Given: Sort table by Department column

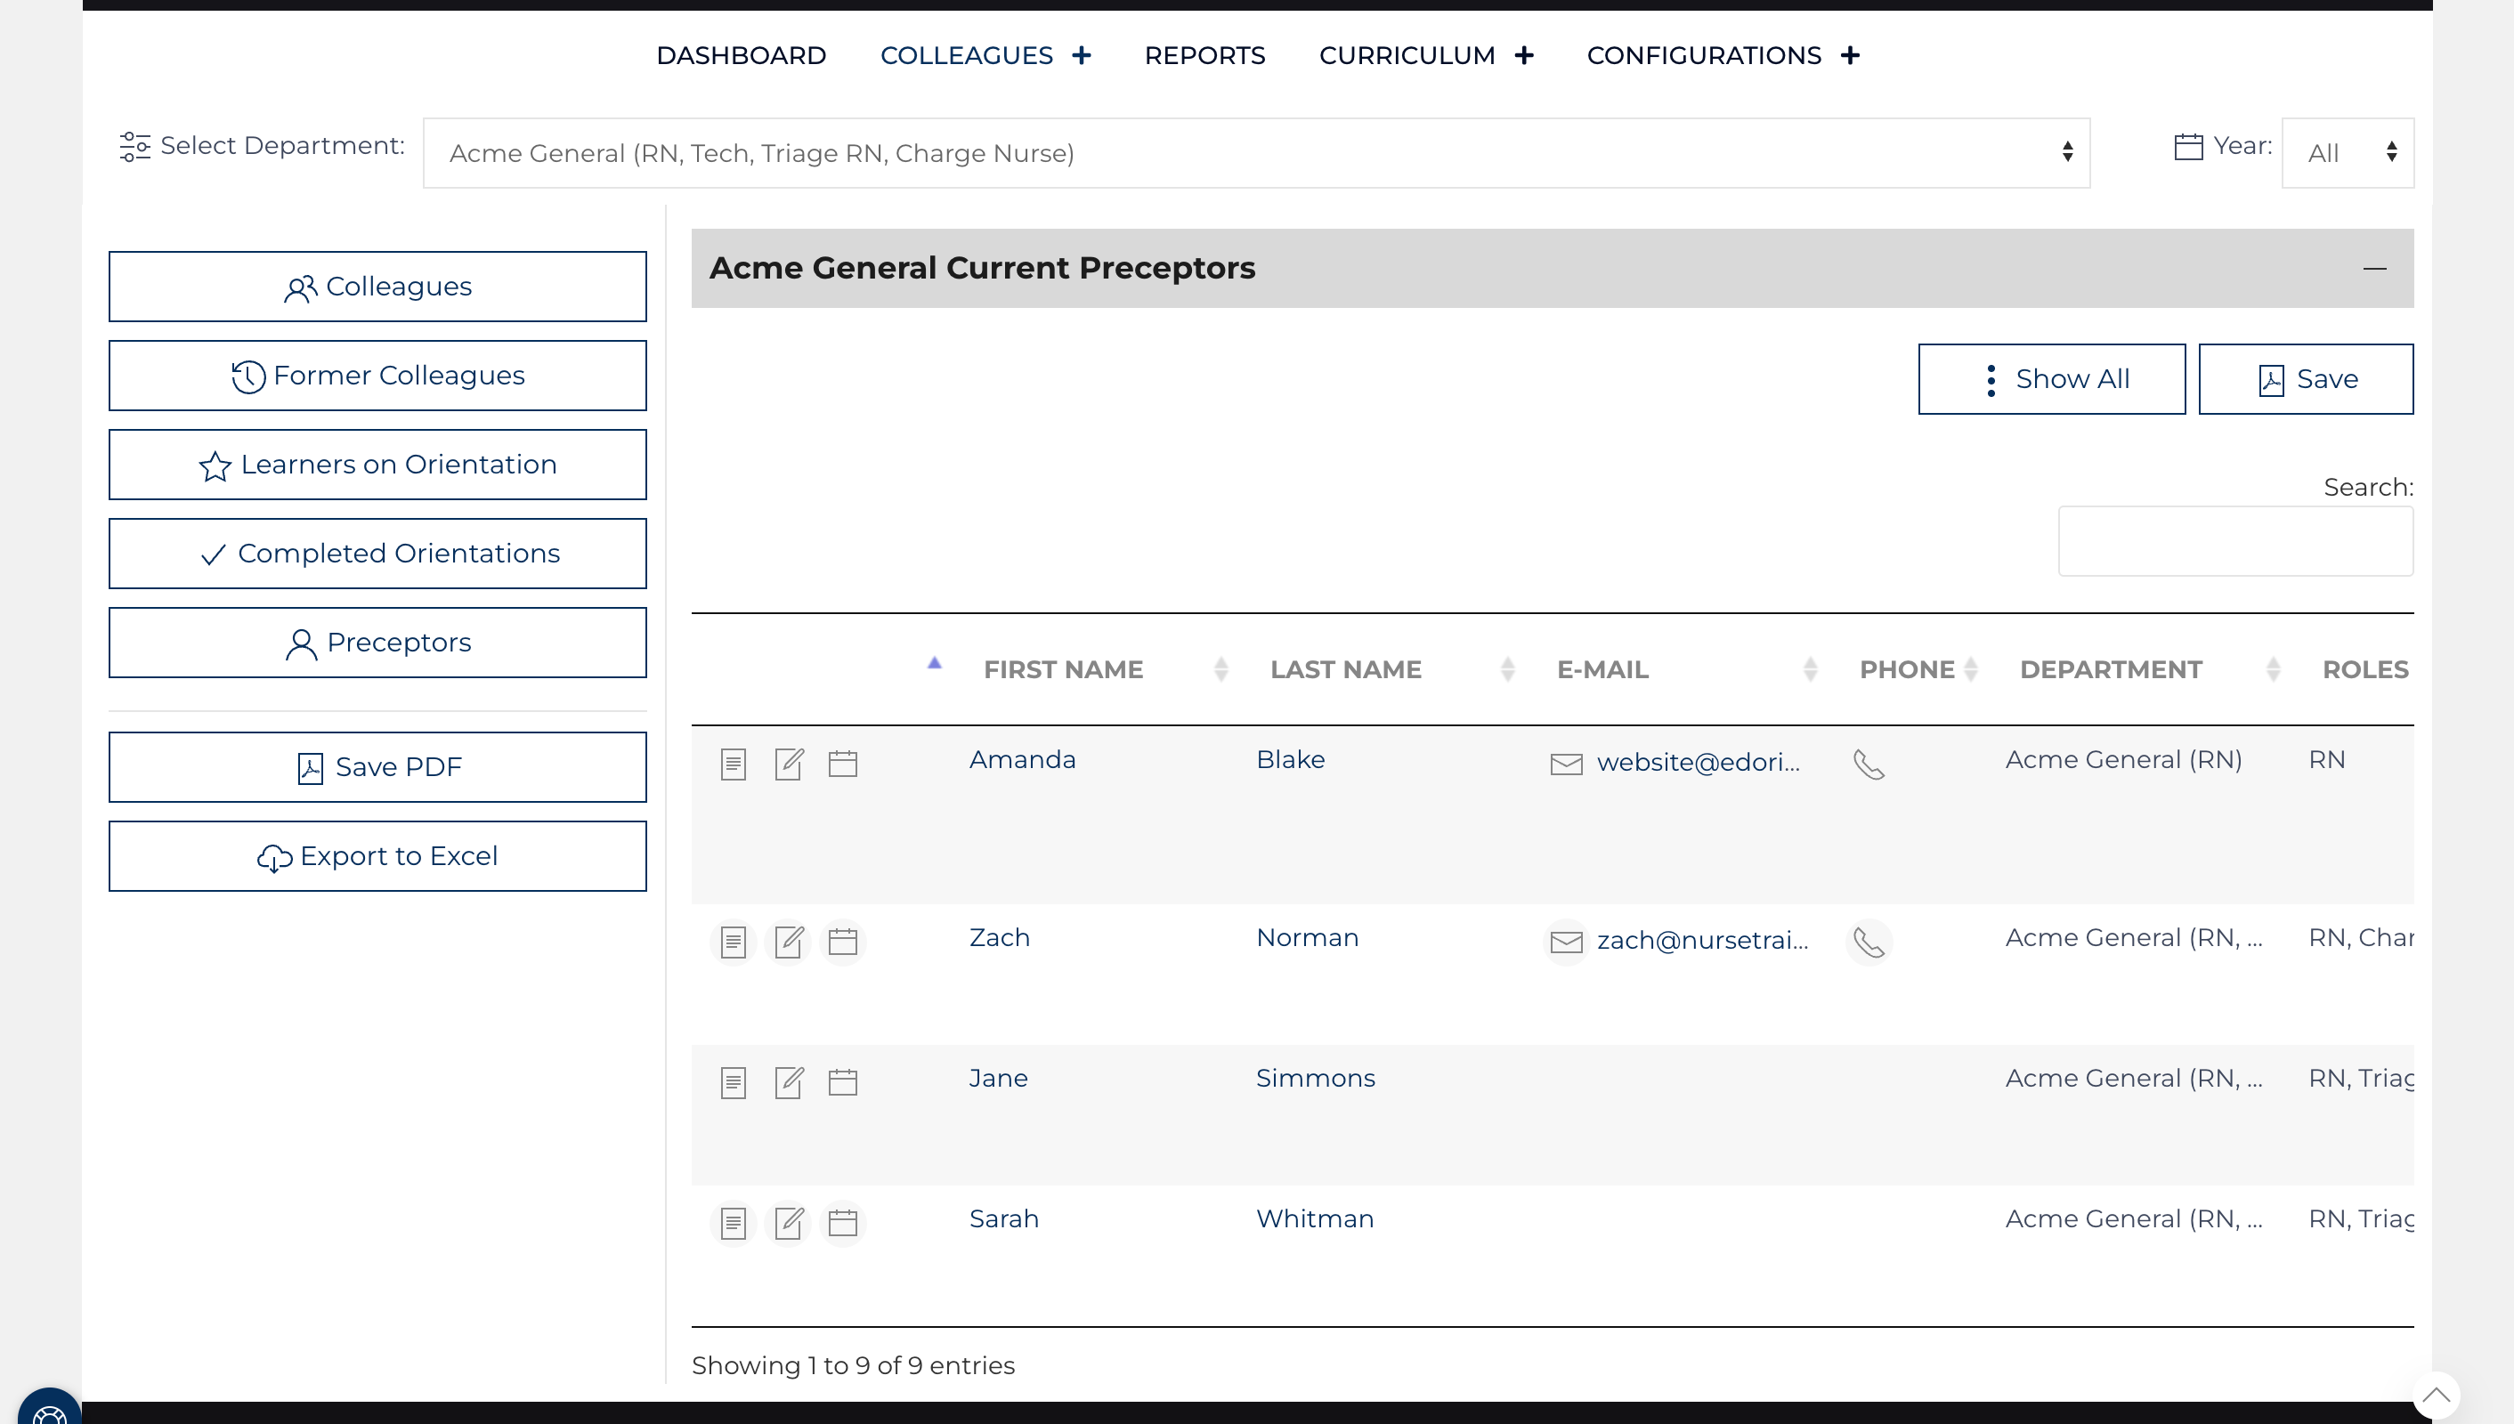Looking at the screenshot, I should 2110,670.
